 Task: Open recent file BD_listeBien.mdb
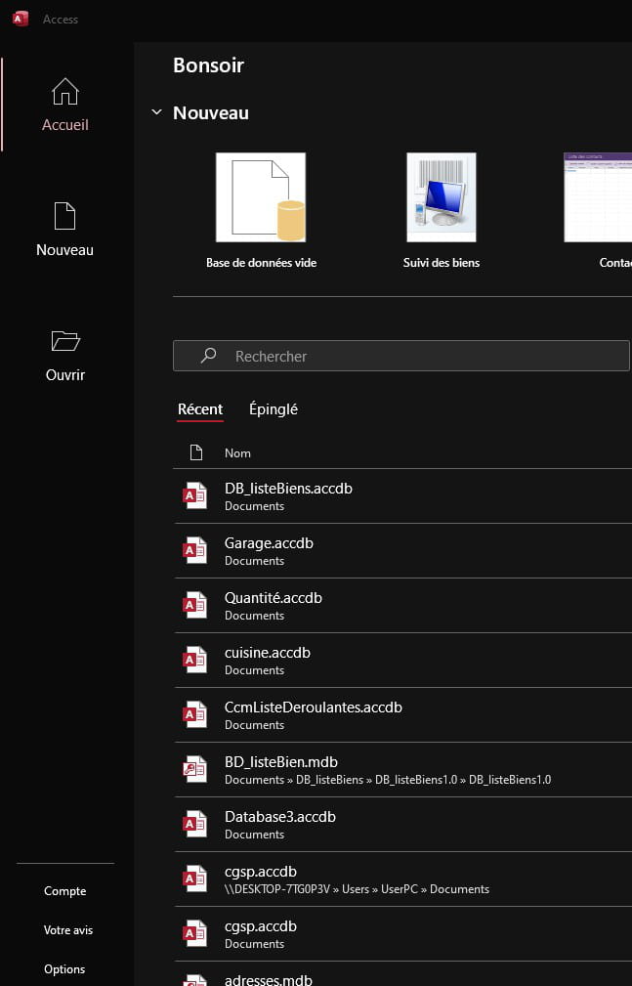pyautogui.click(x=402, y=770)
